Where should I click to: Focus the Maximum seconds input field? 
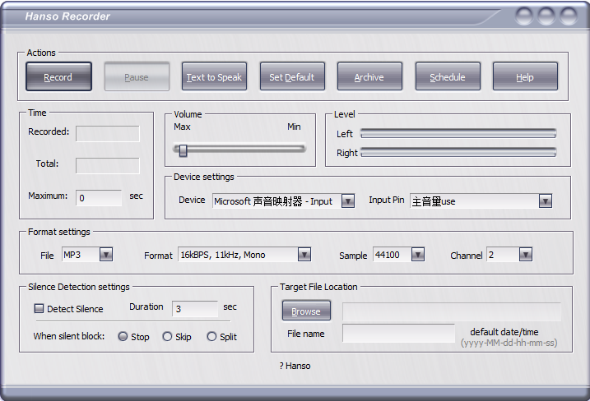pyautogui.click(x=99, y=198)
